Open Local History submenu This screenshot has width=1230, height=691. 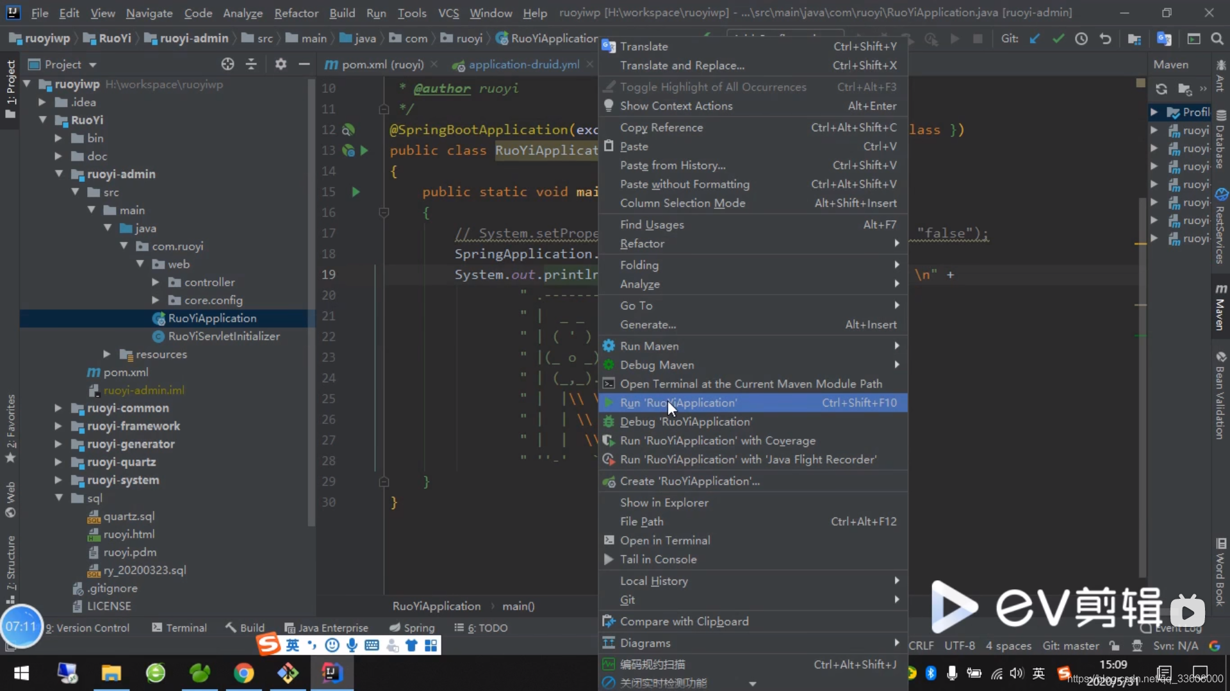753,581
